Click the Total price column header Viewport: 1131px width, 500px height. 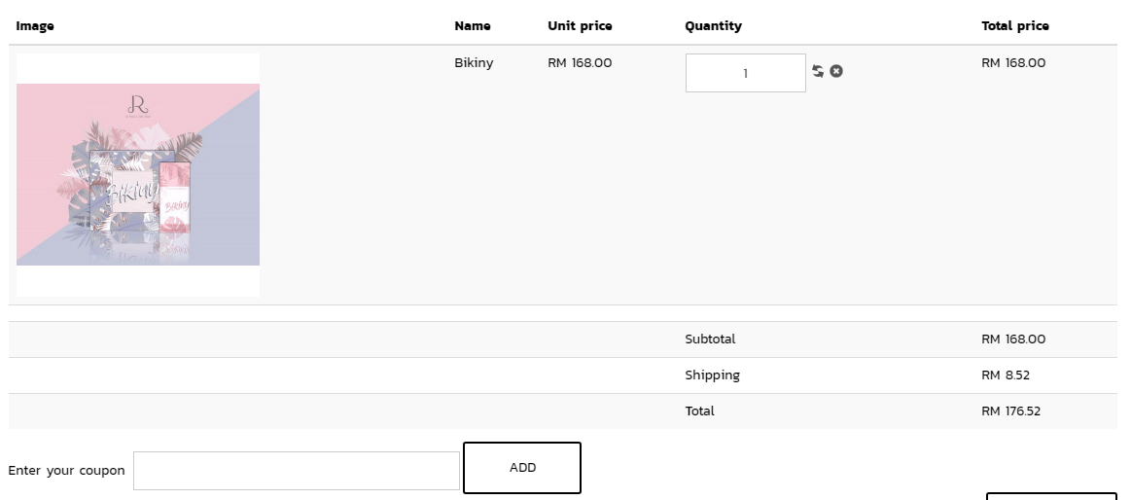pos(1015,26)
